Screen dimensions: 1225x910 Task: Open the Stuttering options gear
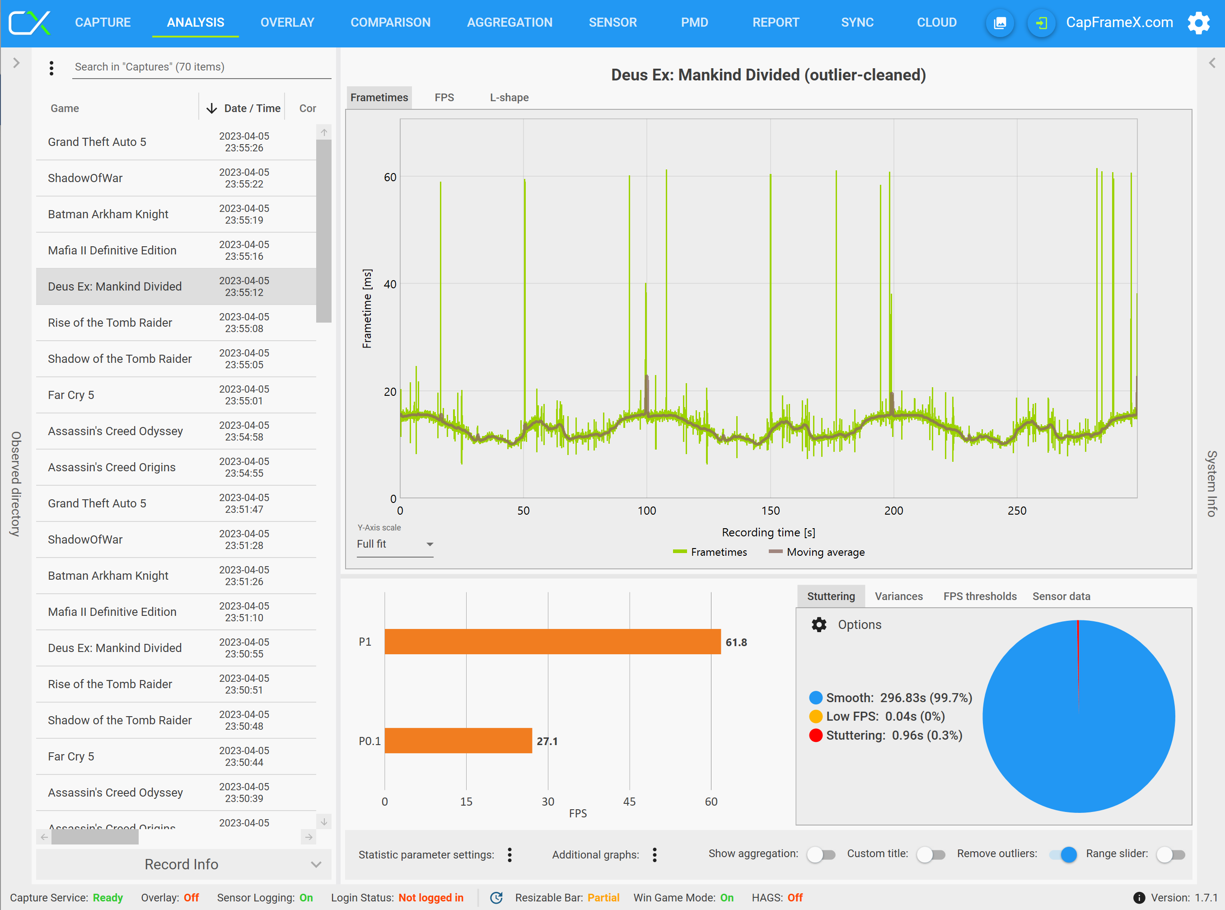[x=818, y=624]
